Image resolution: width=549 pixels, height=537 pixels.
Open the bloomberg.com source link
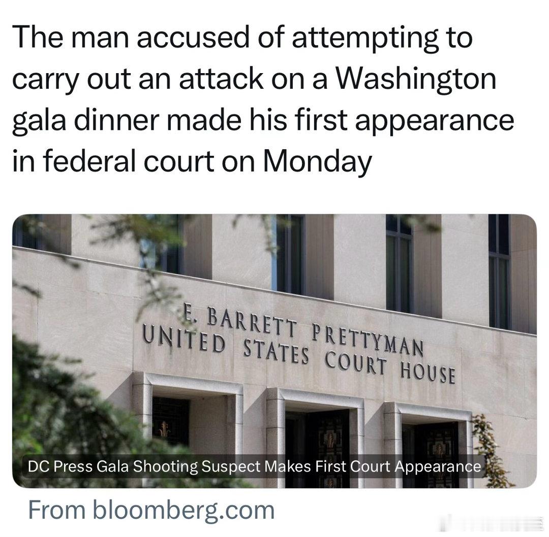(x=183, y=509)
